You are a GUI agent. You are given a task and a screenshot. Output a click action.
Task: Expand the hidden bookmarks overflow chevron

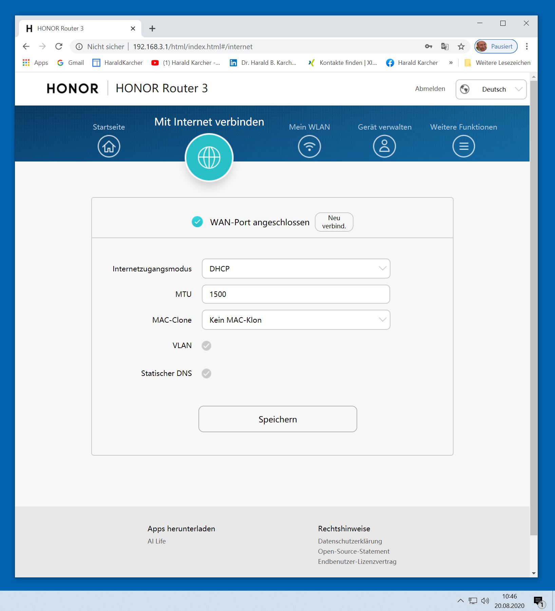click(451, 63)
